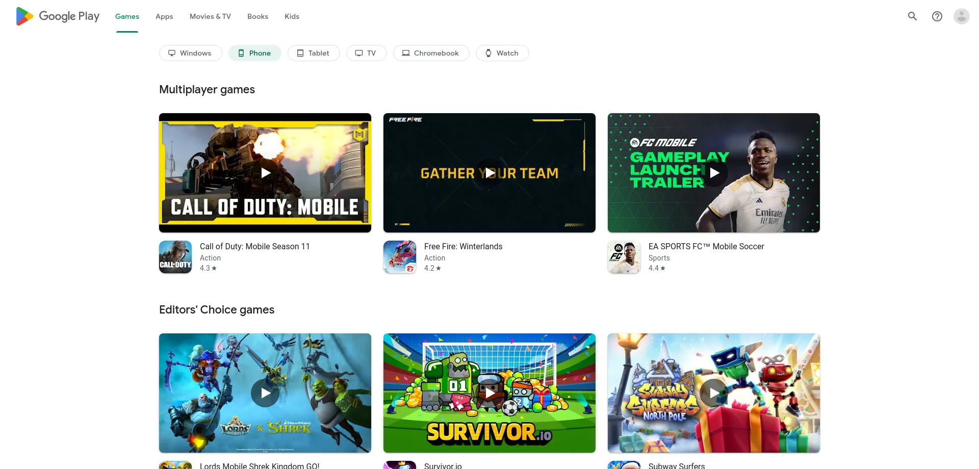Open the Call of Duty app icon
Screen dimensions: 979x469
point(175,257)
